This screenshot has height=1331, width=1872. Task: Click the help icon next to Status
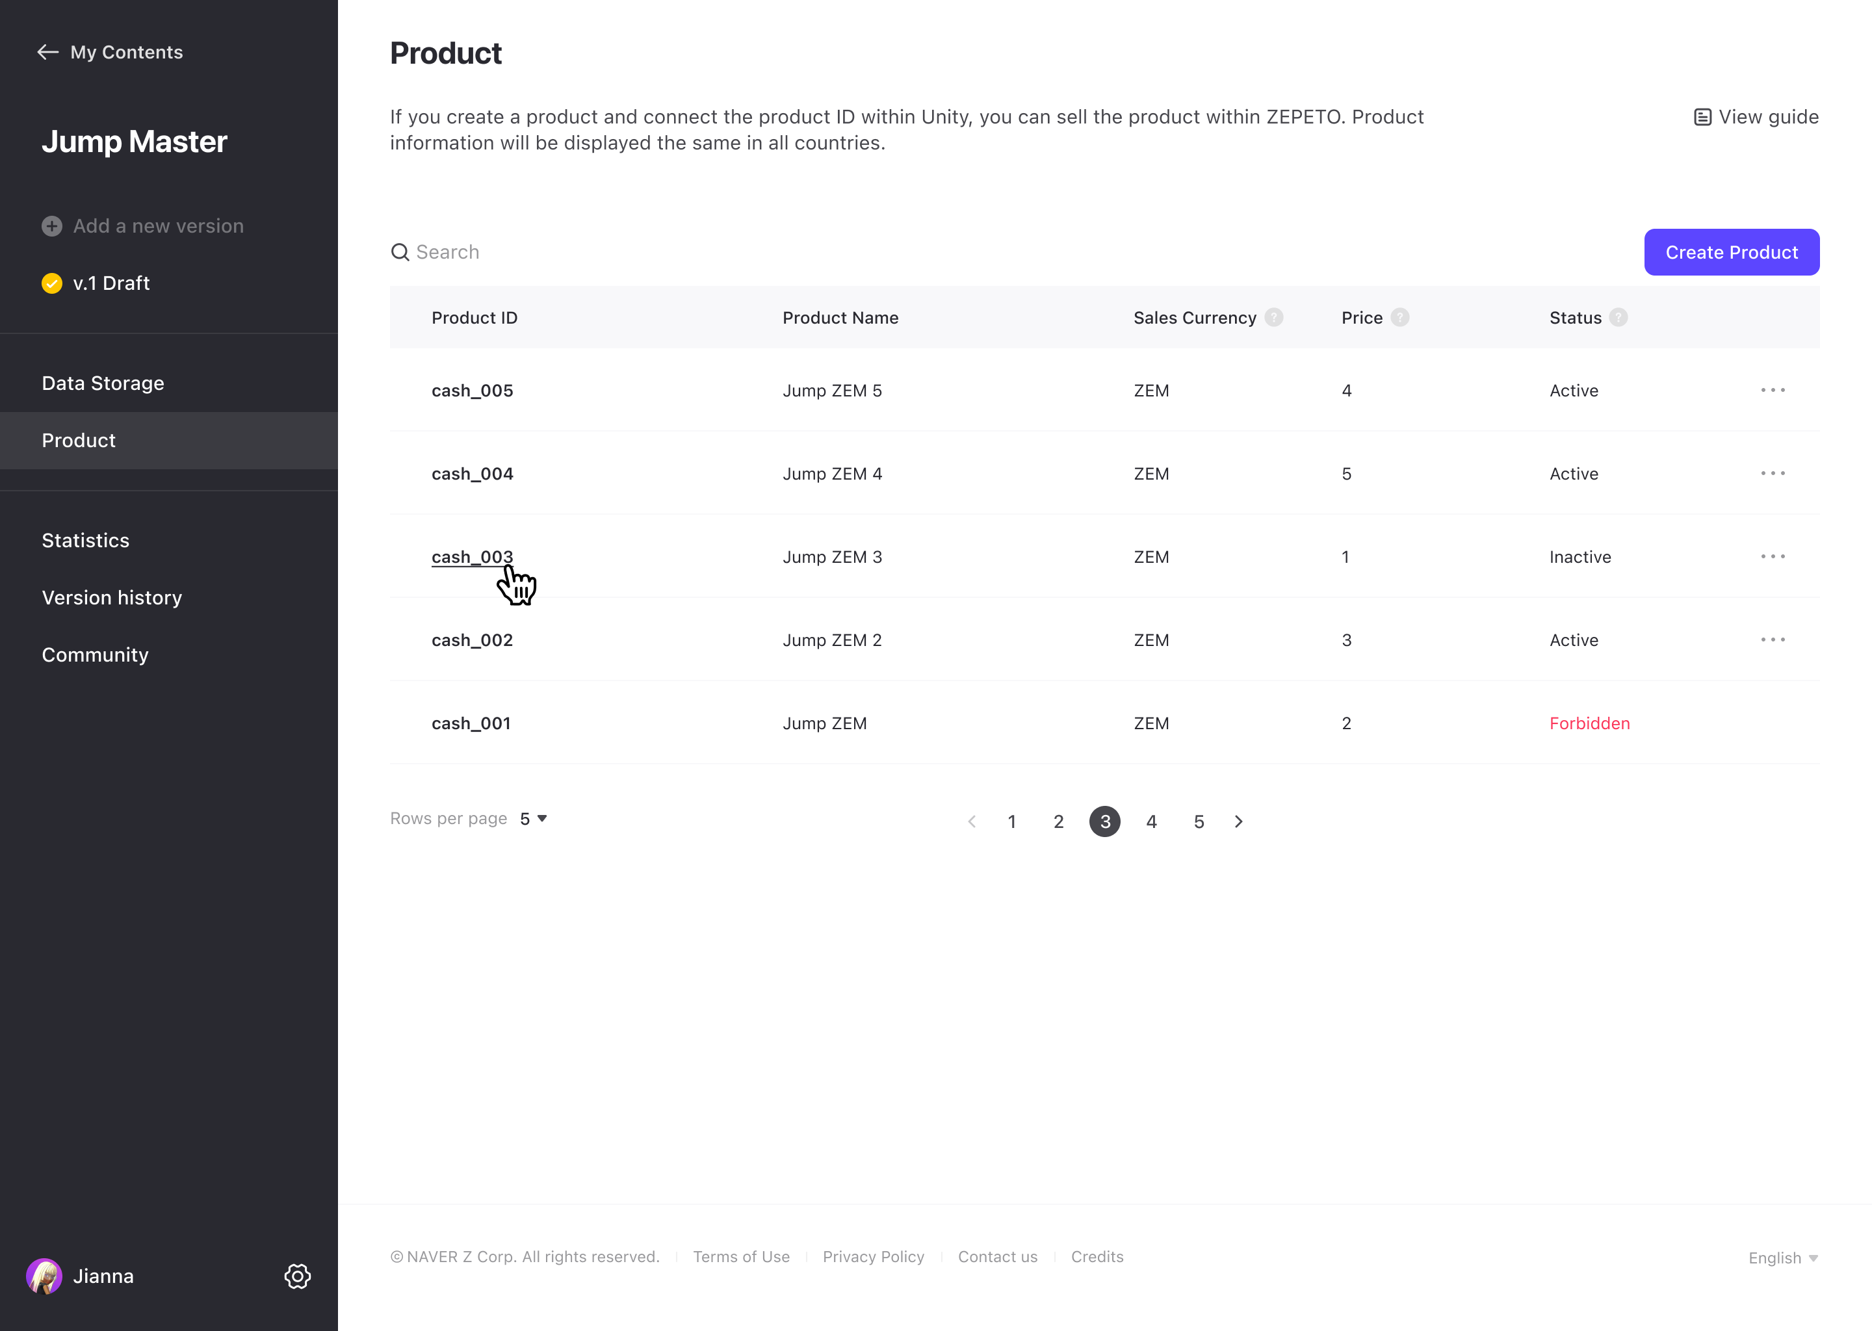[x=1618, y=317]
